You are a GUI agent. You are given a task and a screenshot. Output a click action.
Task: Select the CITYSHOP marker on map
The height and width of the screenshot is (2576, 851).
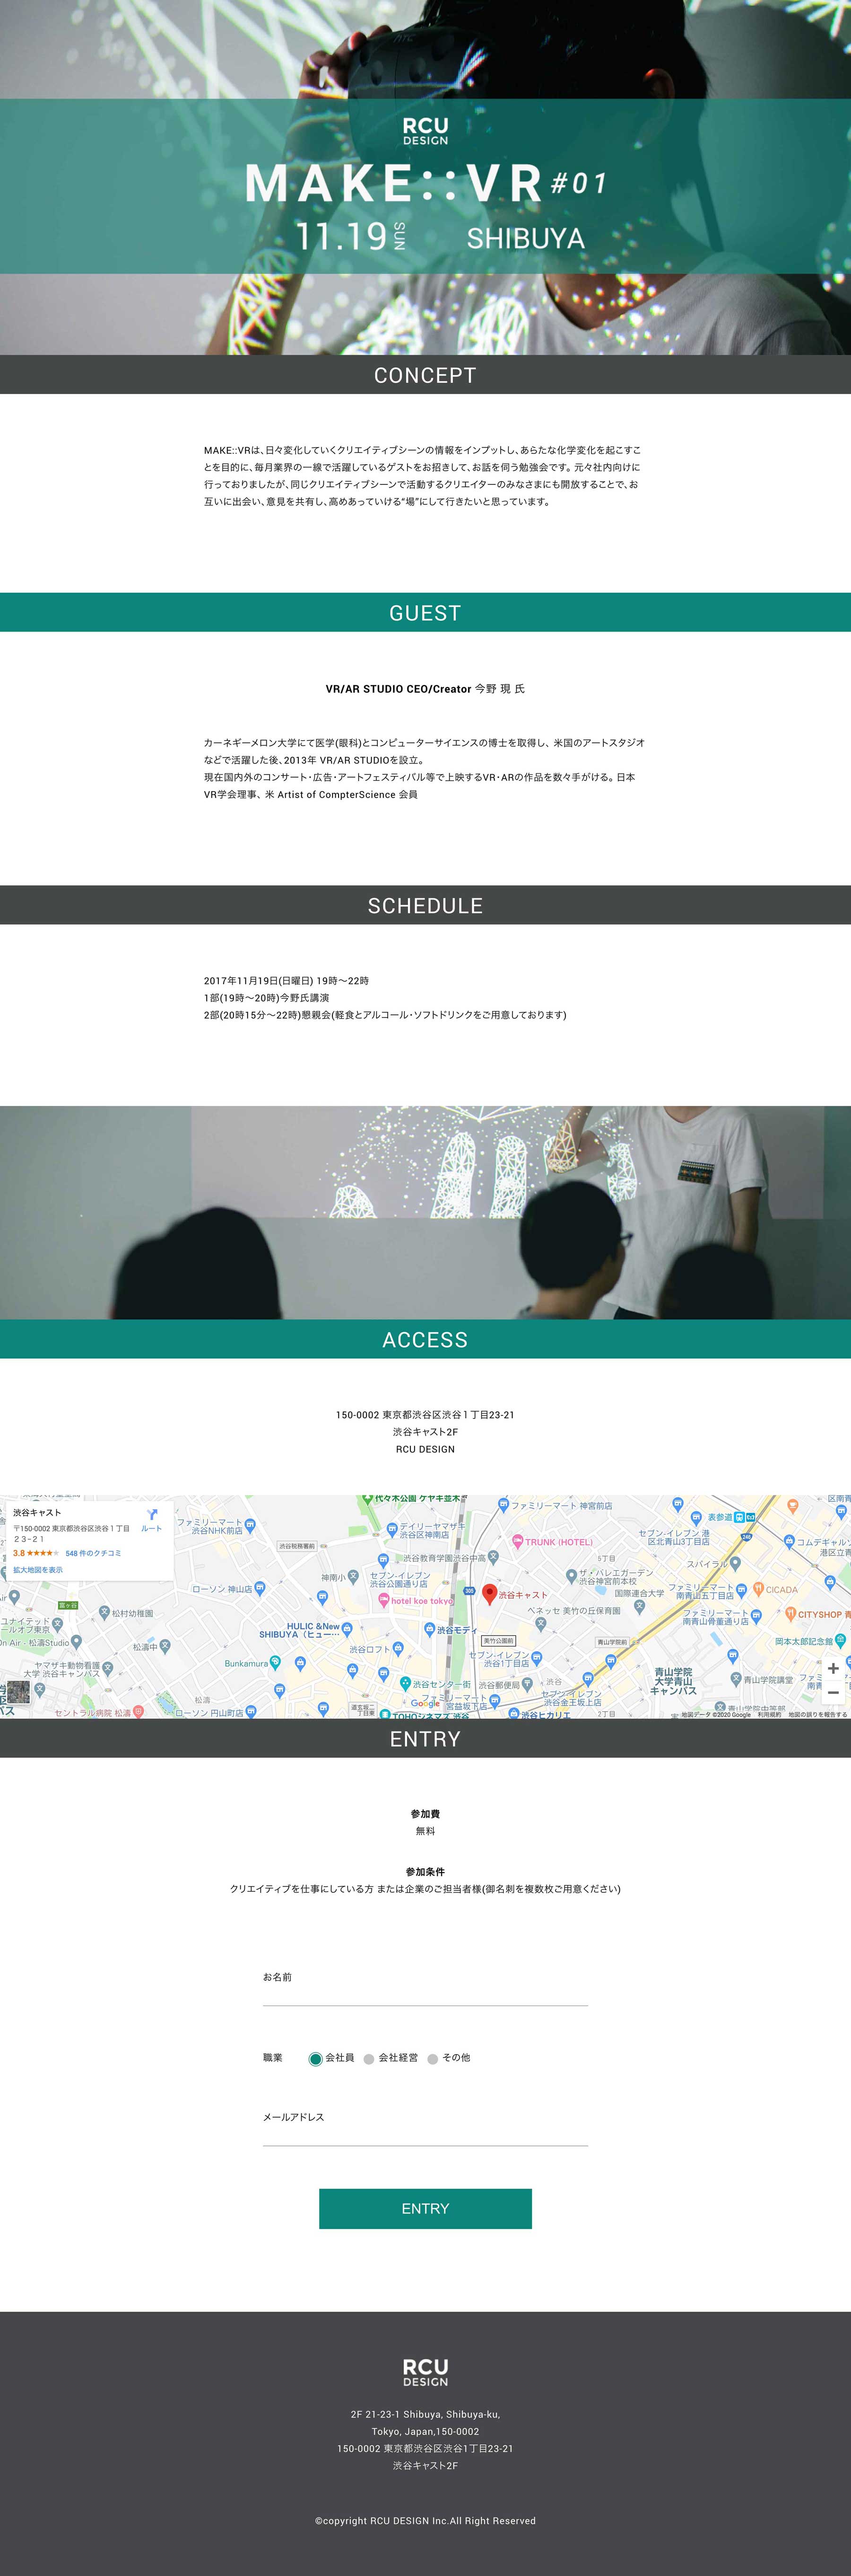pos(790,1614)
